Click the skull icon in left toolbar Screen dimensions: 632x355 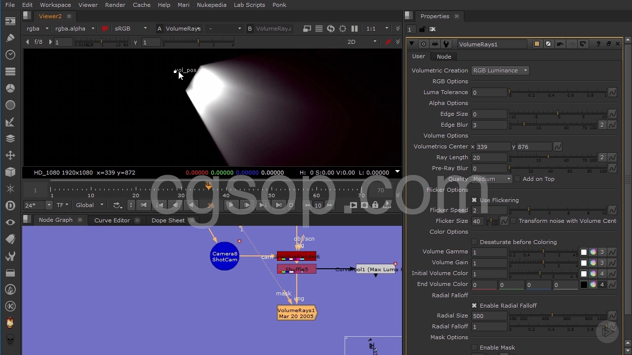pos(10,340)
